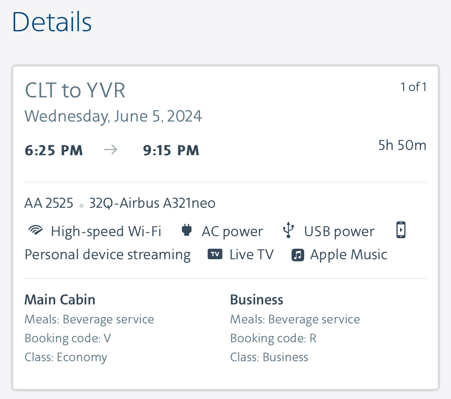Select the CLT to YVR route title
This screenshot has width=451, height=399.
pos(75,90)
